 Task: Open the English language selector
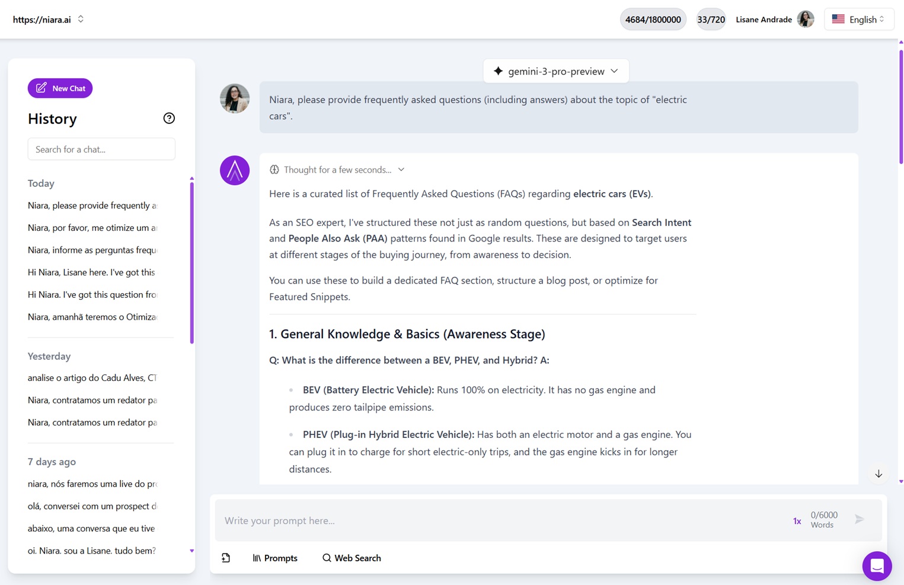pos(858,20)
